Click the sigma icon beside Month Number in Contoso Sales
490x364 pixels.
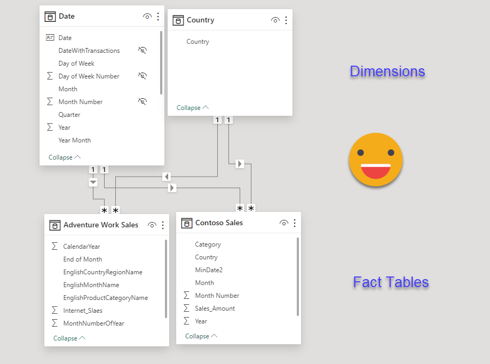tap(187, 295)
